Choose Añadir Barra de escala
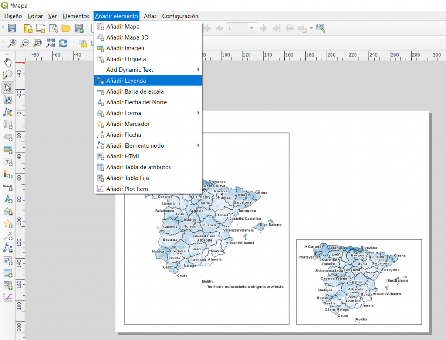Screen dimensions: 446x340 pyautogui.click(x=135, y=91)
